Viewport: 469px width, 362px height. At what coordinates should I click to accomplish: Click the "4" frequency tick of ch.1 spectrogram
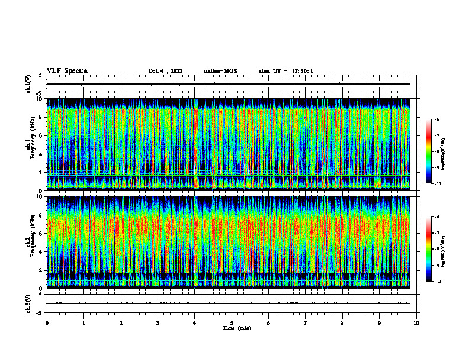pyautogui.click(x=41, y=154)
